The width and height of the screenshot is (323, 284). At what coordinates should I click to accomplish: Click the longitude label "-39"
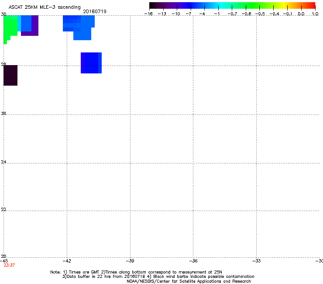130,261
